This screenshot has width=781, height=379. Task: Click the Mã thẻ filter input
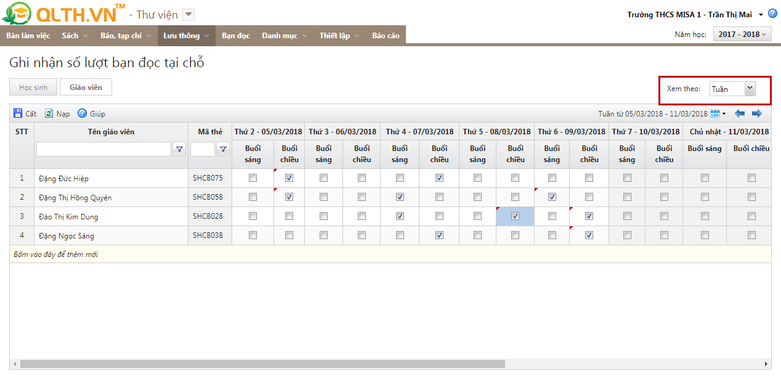click(203, 149)
